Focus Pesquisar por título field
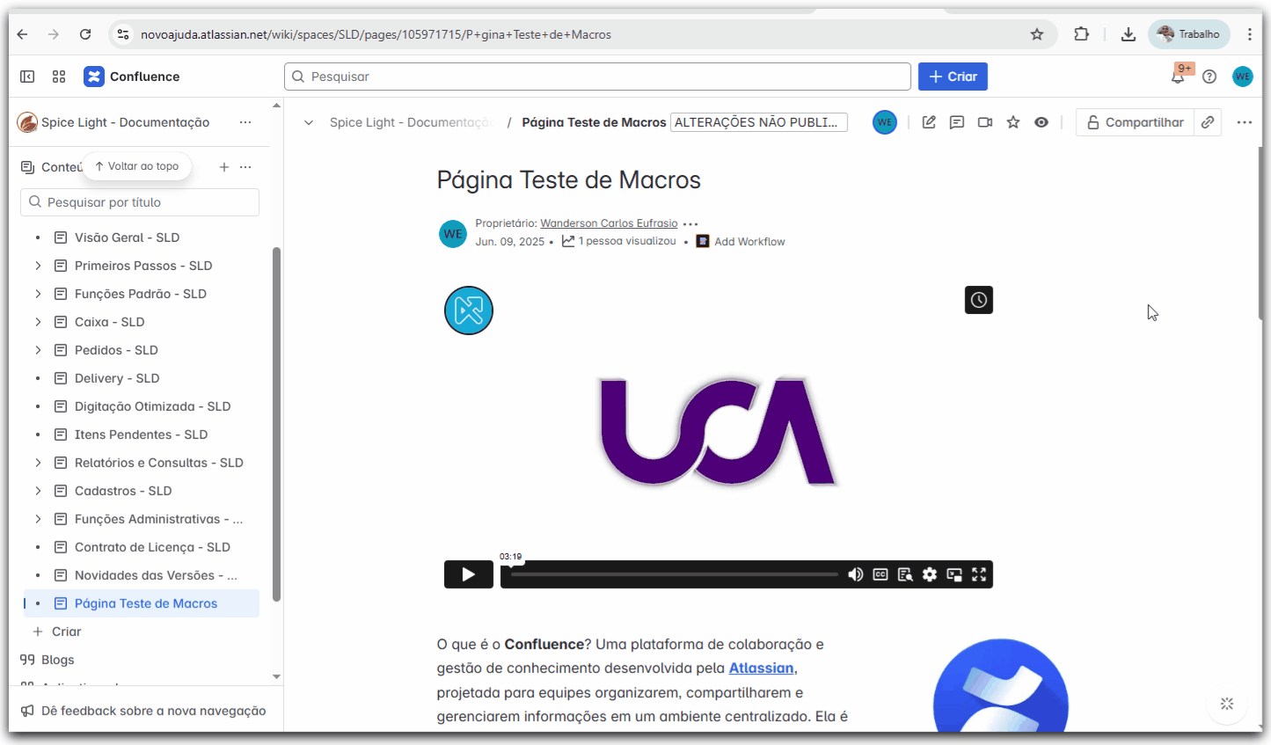Screen dimensions: 1271x745 click(x=140, y=202)
